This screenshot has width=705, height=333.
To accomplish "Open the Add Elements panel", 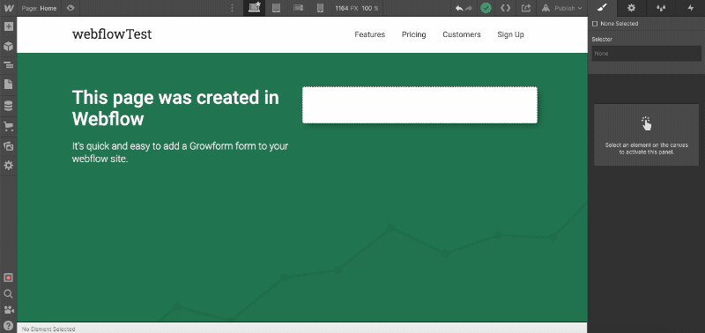I will click(8, 26).
